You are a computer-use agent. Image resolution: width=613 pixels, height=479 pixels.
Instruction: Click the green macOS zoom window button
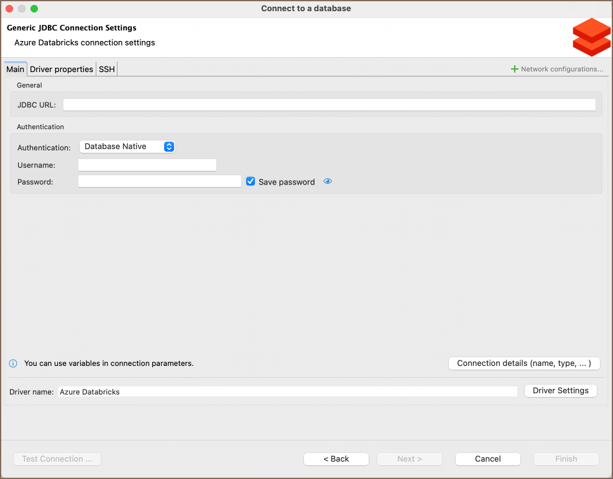pyautogui.click(x=34, y=9)
